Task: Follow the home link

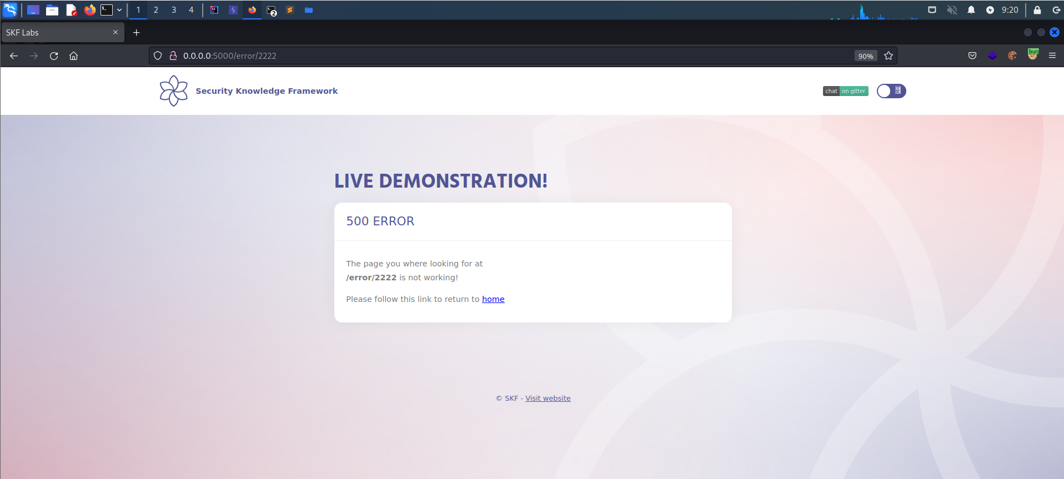Action: 493,299
